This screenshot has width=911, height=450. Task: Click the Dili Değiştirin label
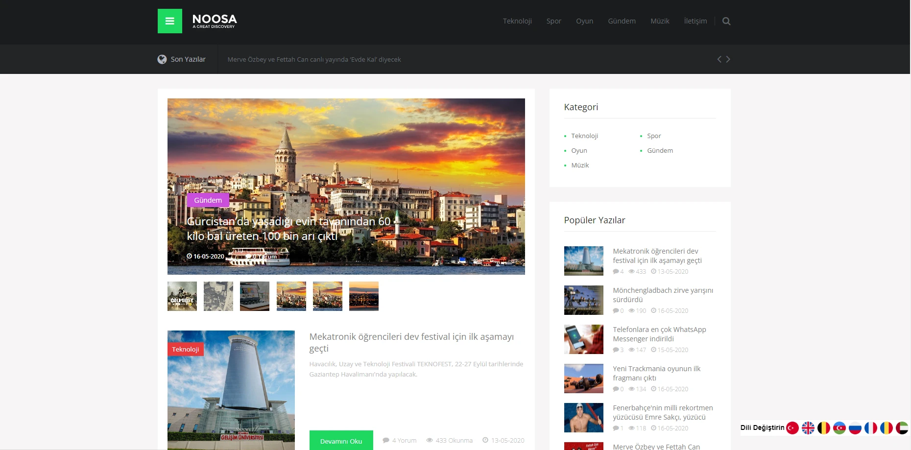(762, 427)
